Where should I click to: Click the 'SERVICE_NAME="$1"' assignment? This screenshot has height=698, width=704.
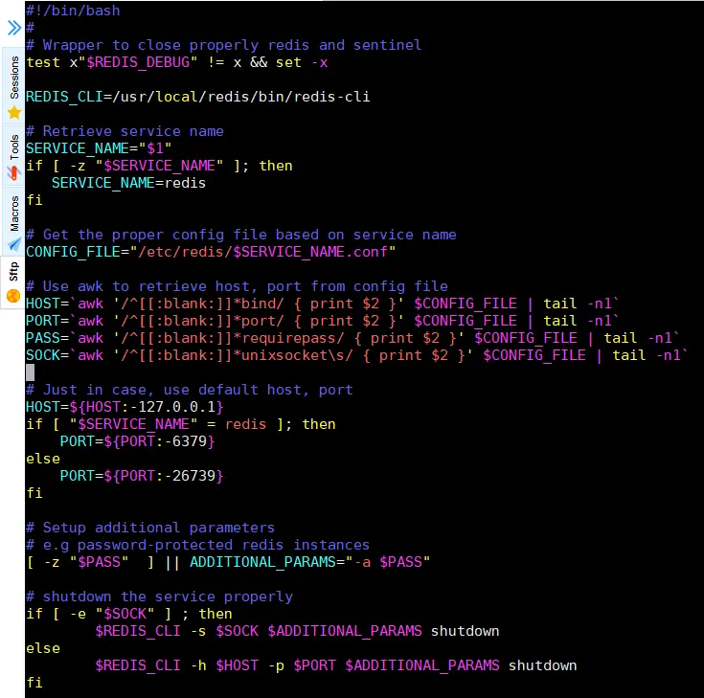click(99, 148)
